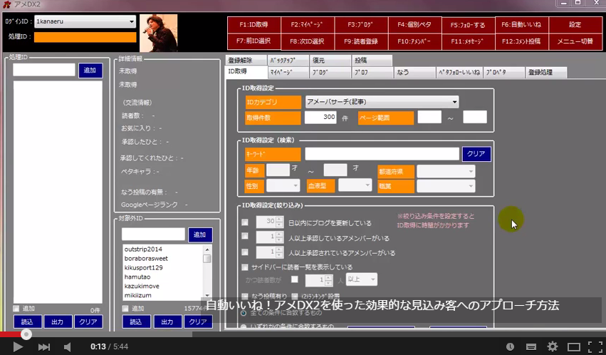Mute the video volume
Screen dimensions: 606x355
click(68, 346)
